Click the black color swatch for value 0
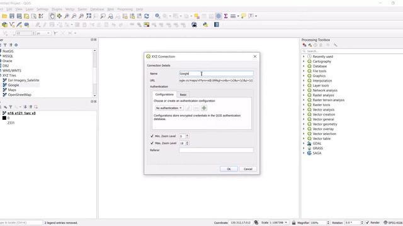 (4, 118)
